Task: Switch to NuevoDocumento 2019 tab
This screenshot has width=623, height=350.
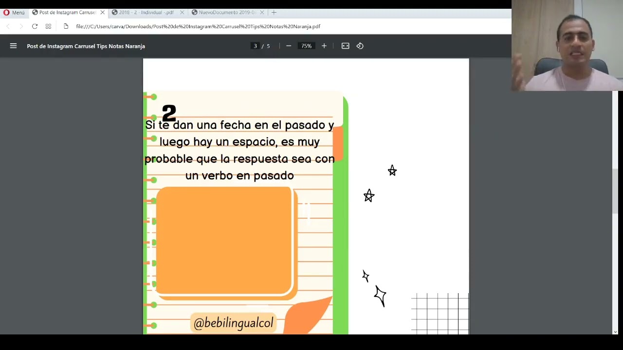Action: tap(227, 13)
